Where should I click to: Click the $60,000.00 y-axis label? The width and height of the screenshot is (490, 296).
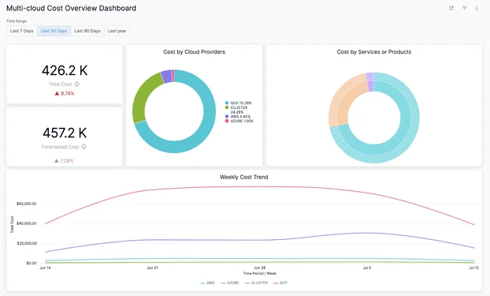click(26, 204)
